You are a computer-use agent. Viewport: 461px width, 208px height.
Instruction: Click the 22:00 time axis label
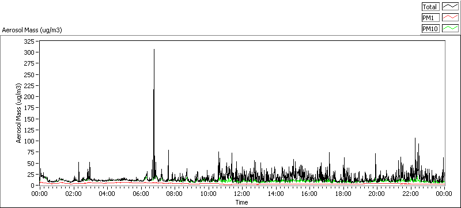[x=411, y=194]
